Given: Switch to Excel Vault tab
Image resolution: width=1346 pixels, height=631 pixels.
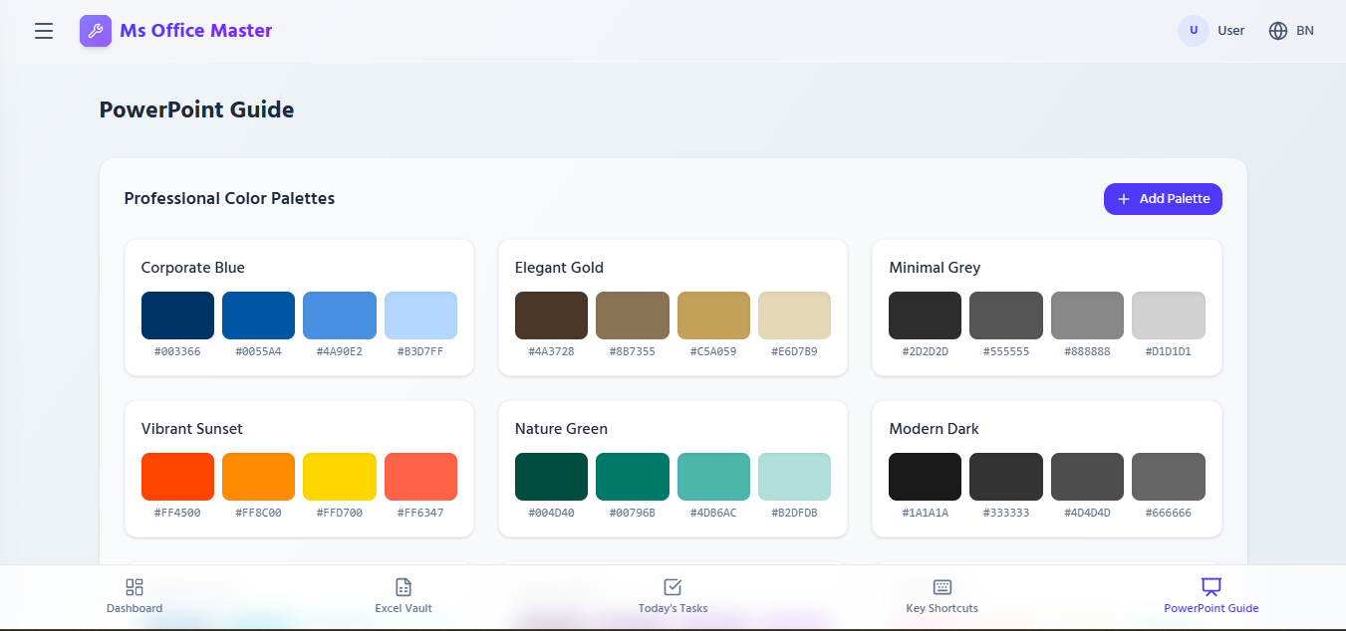Looking at the screenshot, I should click(x=404, y=595).
